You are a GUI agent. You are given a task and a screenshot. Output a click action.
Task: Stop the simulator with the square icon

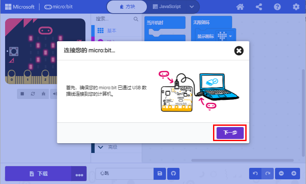point(22,94)
